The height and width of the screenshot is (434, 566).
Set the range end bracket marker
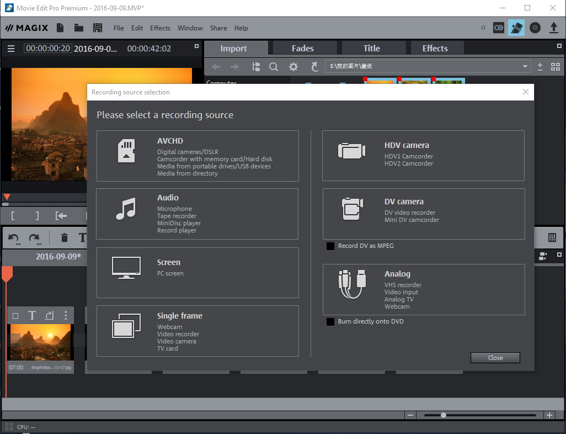(37, 216)
